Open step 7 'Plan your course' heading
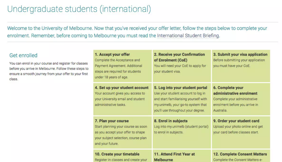This screenshot has width=282, height=162. (112, 121)
